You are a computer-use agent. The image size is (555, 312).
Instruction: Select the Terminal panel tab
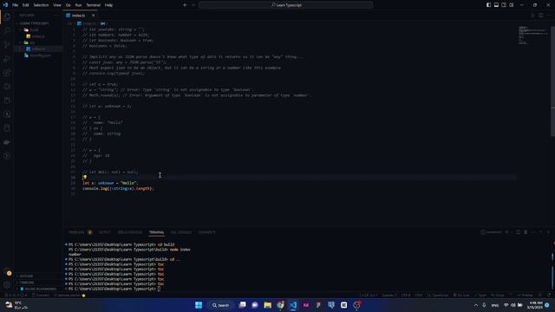coord(156,232)
